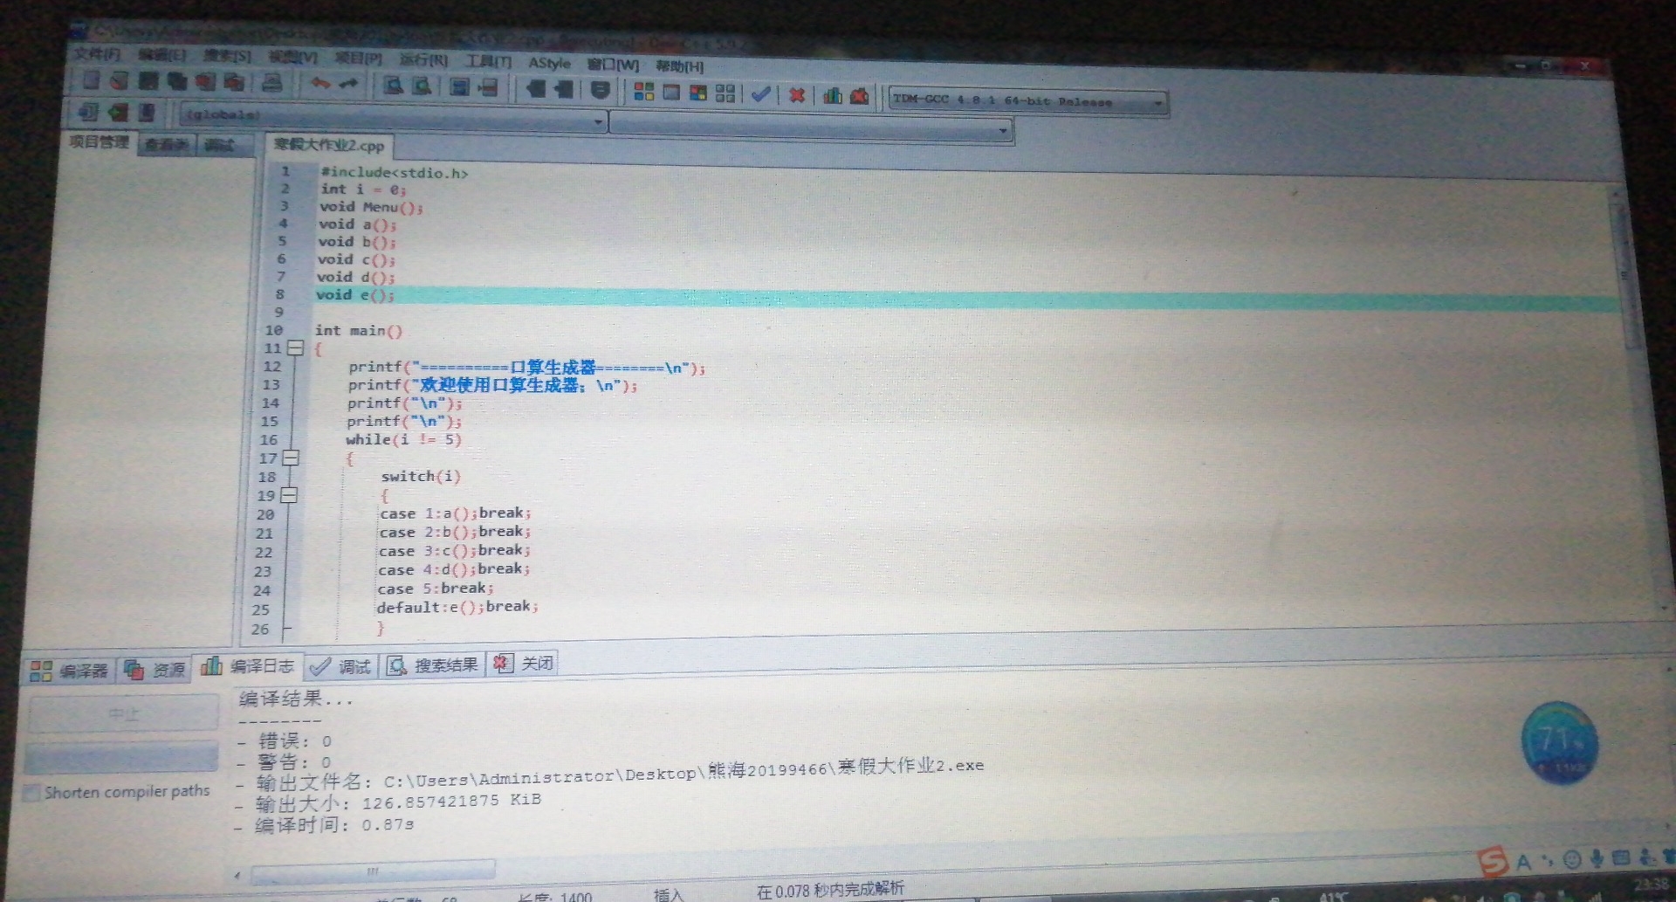Click the Rebuild All grid icon
This screenshot has width=1676, height=902.
pos(725,93)
